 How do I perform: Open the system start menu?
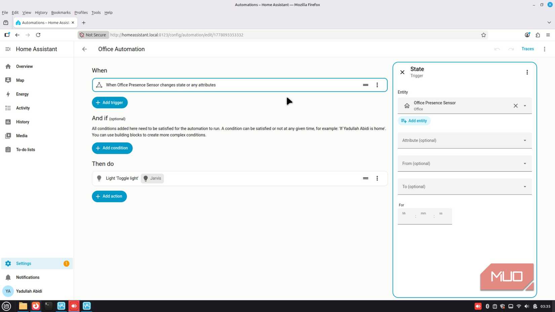[6, 306]
